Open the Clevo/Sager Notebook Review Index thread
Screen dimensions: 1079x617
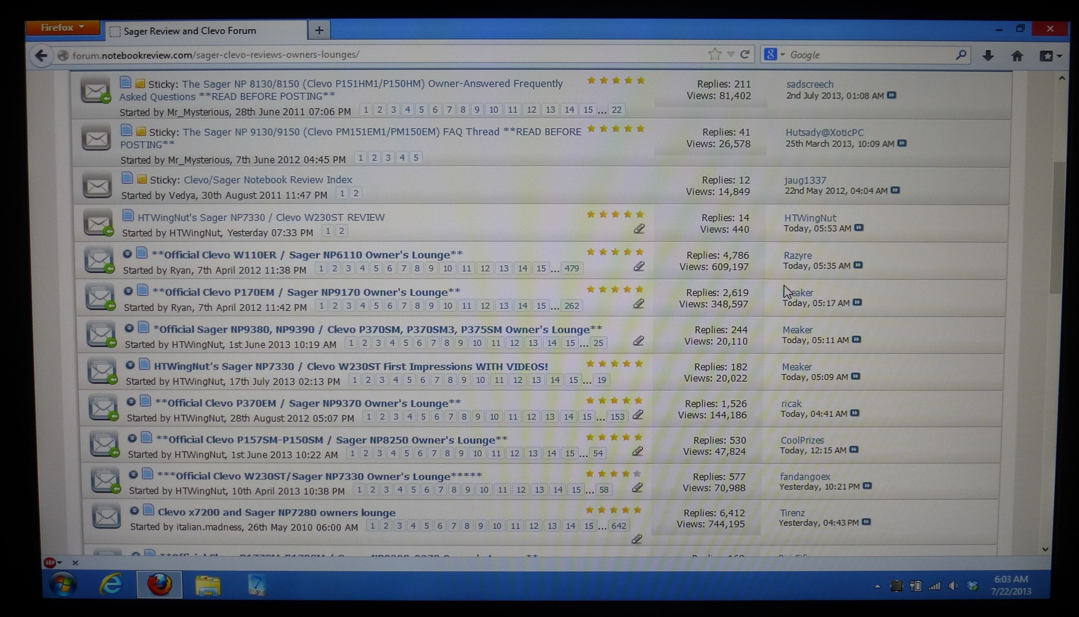pos(268,180)
